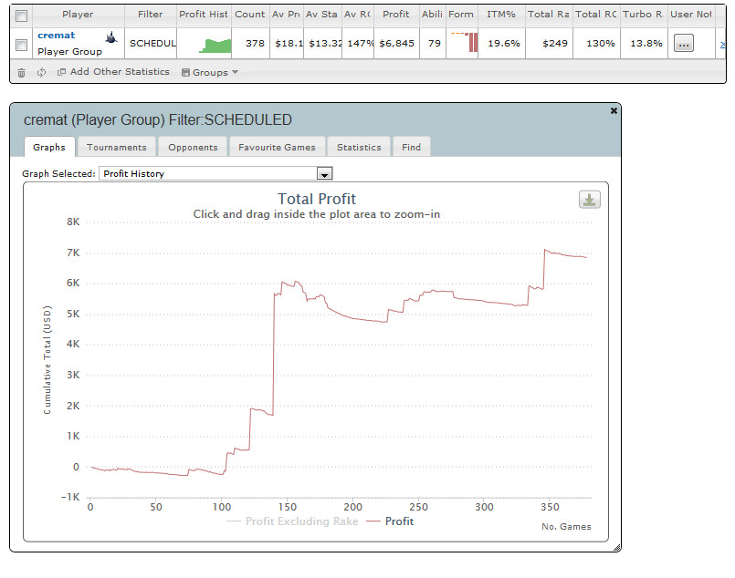Click the Profit Hist mini graph thumbnail
The height and width of the screenshot is (578, 735).
click(215, 45)
